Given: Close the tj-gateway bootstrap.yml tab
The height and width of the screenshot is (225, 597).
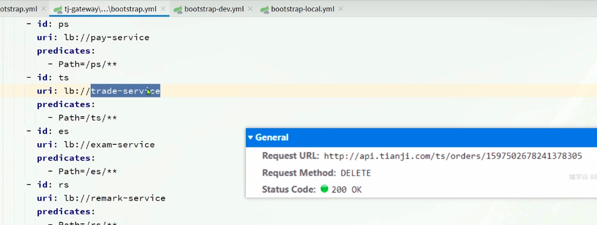Looking at the screenshot, I should 163,9.
